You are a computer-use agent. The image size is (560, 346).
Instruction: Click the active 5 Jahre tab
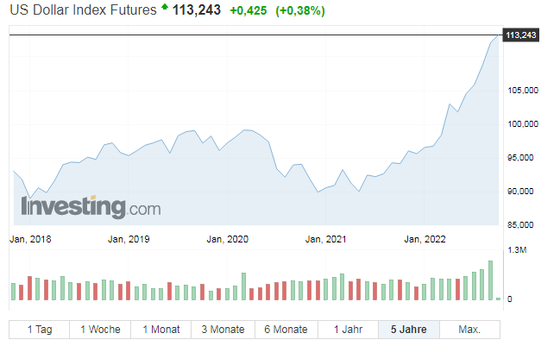(409, 330)
